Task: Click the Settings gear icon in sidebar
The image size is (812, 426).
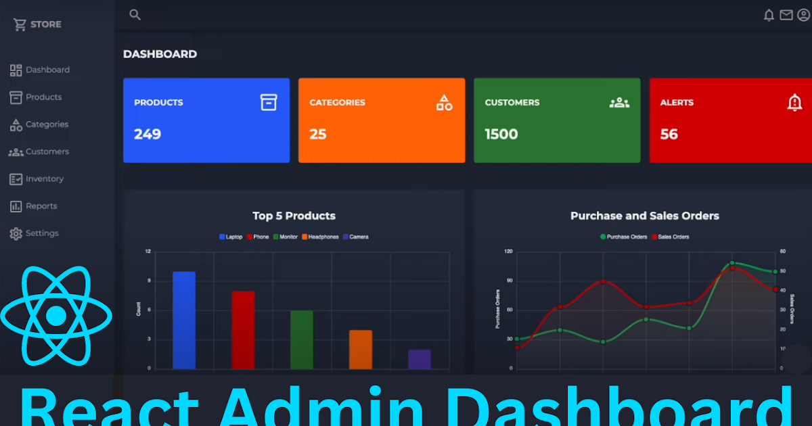Action: 16,233
